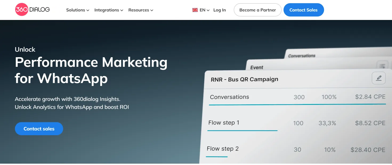Click the Become a Partner button
Screen dimensions: 392x165
tap(257, 10)
